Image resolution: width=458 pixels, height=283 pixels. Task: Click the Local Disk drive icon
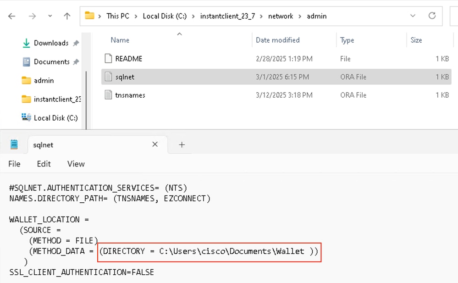point(26,117)
